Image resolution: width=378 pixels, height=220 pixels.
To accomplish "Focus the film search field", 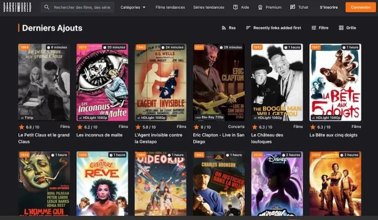I will coord(82,7).
